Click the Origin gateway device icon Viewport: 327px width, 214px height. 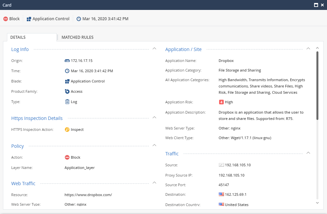click(x=67, y=61)
